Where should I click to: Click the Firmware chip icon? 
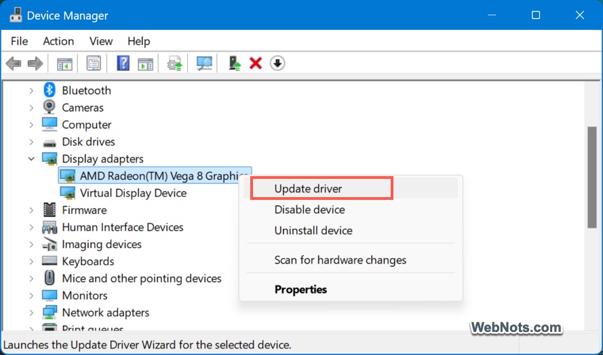[50, 210]
